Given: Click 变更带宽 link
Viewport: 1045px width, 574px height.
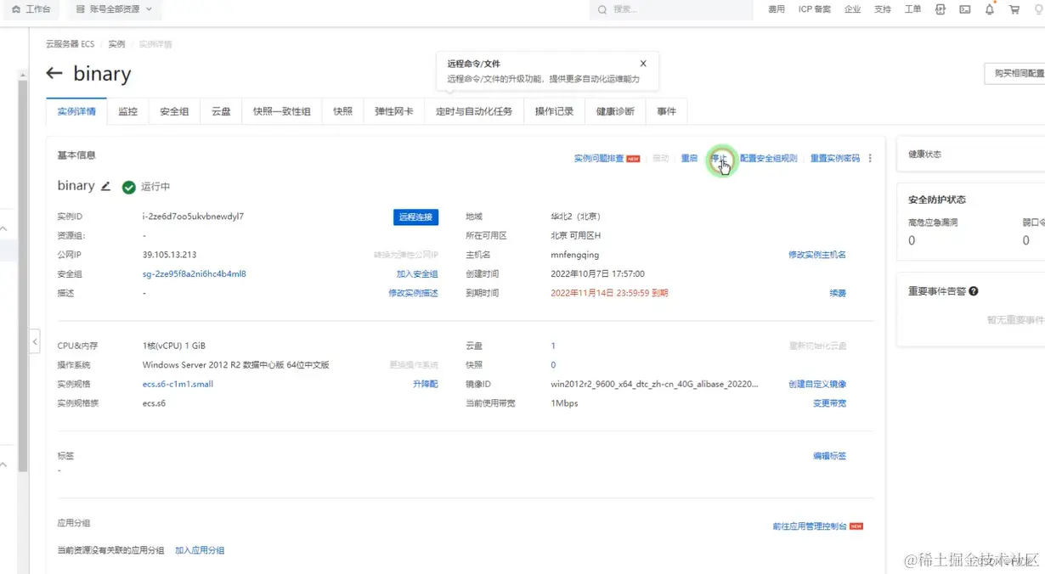Looking at the screenshot, I should 829,403.
